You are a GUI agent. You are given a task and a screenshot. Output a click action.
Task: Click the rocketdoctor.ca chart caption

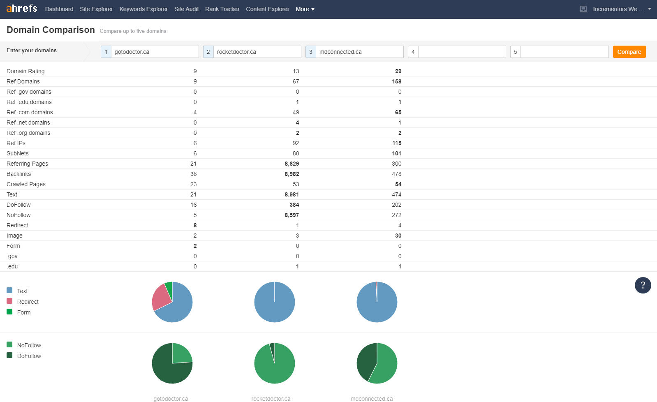click(271, 399)
